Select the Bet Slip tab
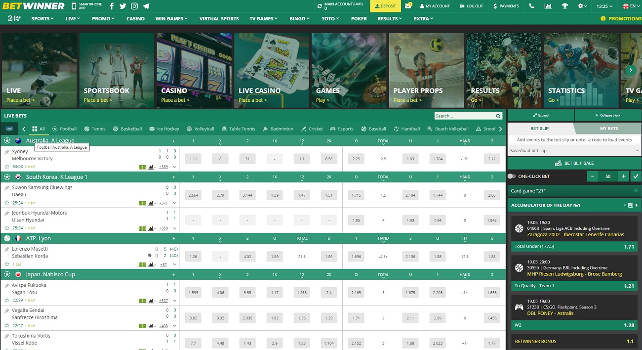Viewport: 642px width, 350px height. (540, 129)
